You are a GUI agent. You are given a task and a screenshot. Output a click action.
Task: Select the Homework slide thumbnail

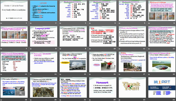pos(103,87)
